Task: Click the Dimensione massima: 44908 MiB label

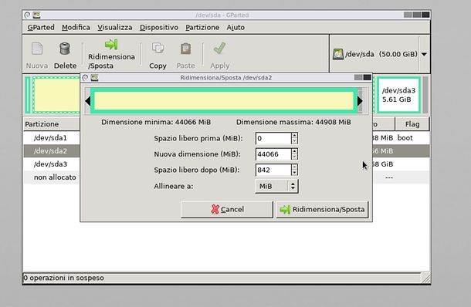Action: pyautogui.click(x=293, y=122)
